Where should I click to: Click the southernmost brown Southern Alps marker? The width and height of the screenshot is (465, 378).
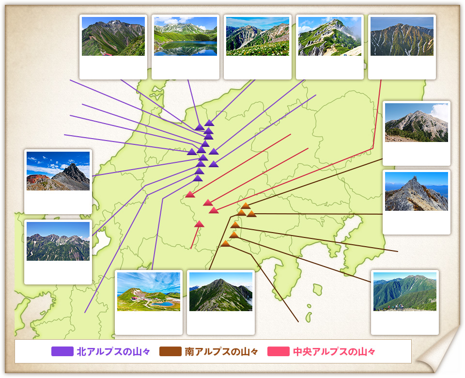pos(225,243)
